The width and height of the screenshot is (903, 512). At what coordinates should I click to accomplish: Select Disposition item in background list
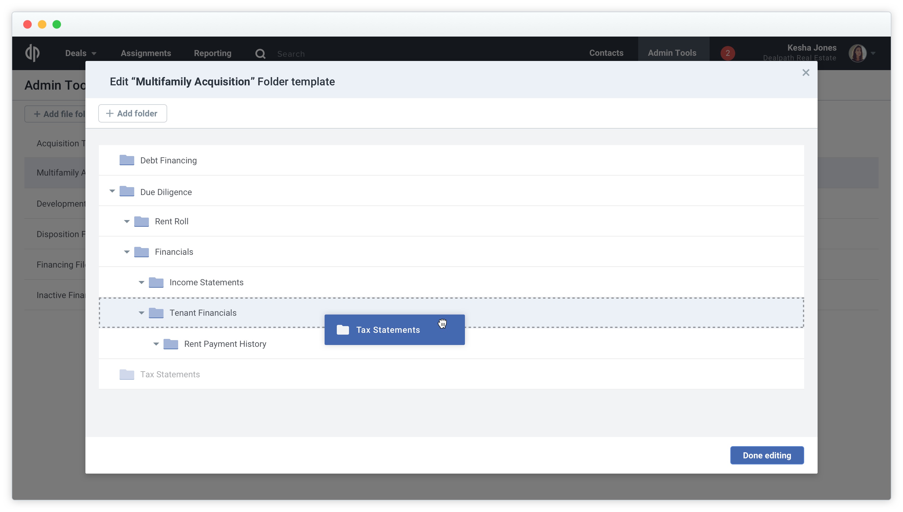(61, 234)
